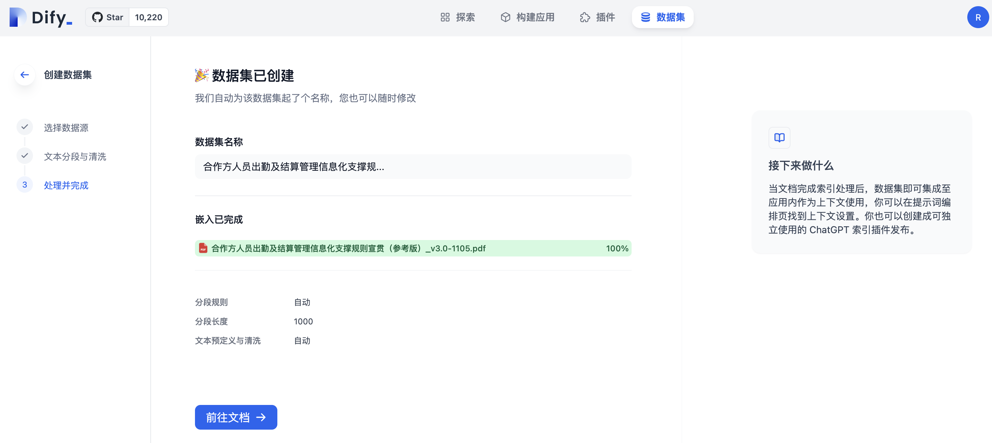The width and height of the screenshot is (992, 443).
Task: Click the 10,220 star count
Action: (148, 17)
